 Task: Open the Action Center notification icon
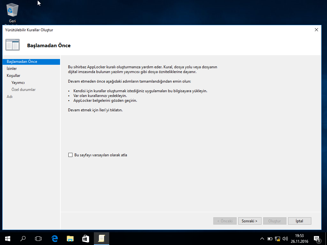click(317, 238)
